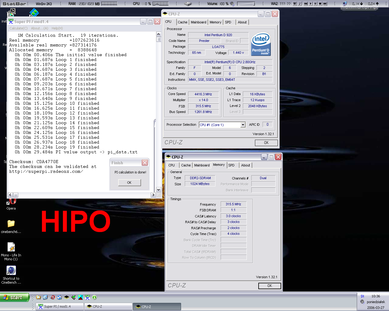
Task: Click the Winamp play button in StatBar
Action: point(311,4)
